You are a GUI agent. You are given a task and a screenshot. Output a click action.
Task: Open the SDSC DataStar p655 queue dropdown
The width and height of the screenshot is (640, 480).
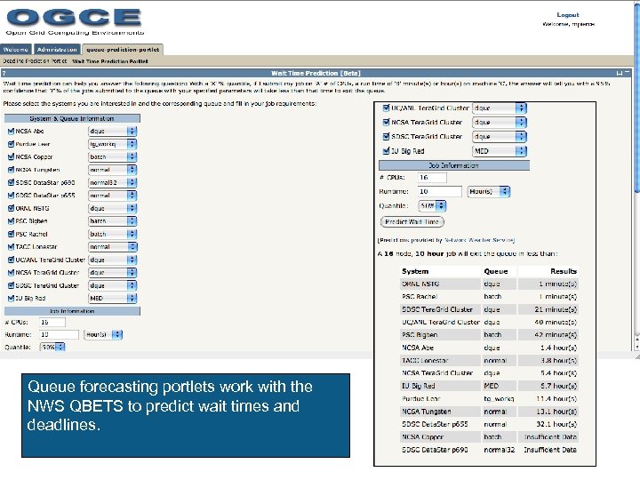(113, 195)
